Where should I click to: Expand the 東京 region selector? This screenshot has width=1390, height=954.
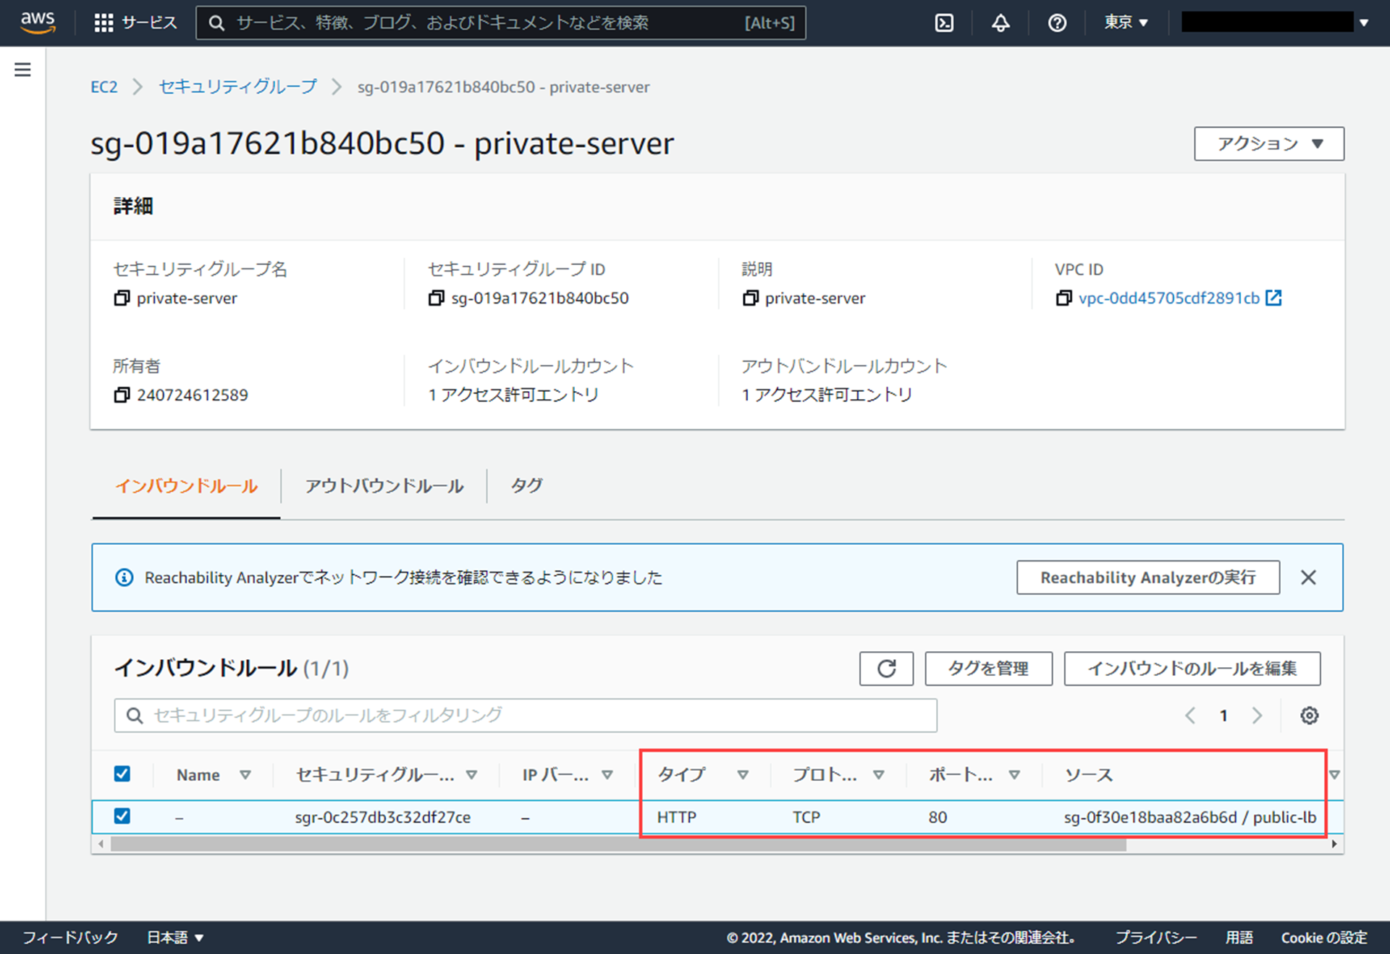click(x=1126, y=23)
